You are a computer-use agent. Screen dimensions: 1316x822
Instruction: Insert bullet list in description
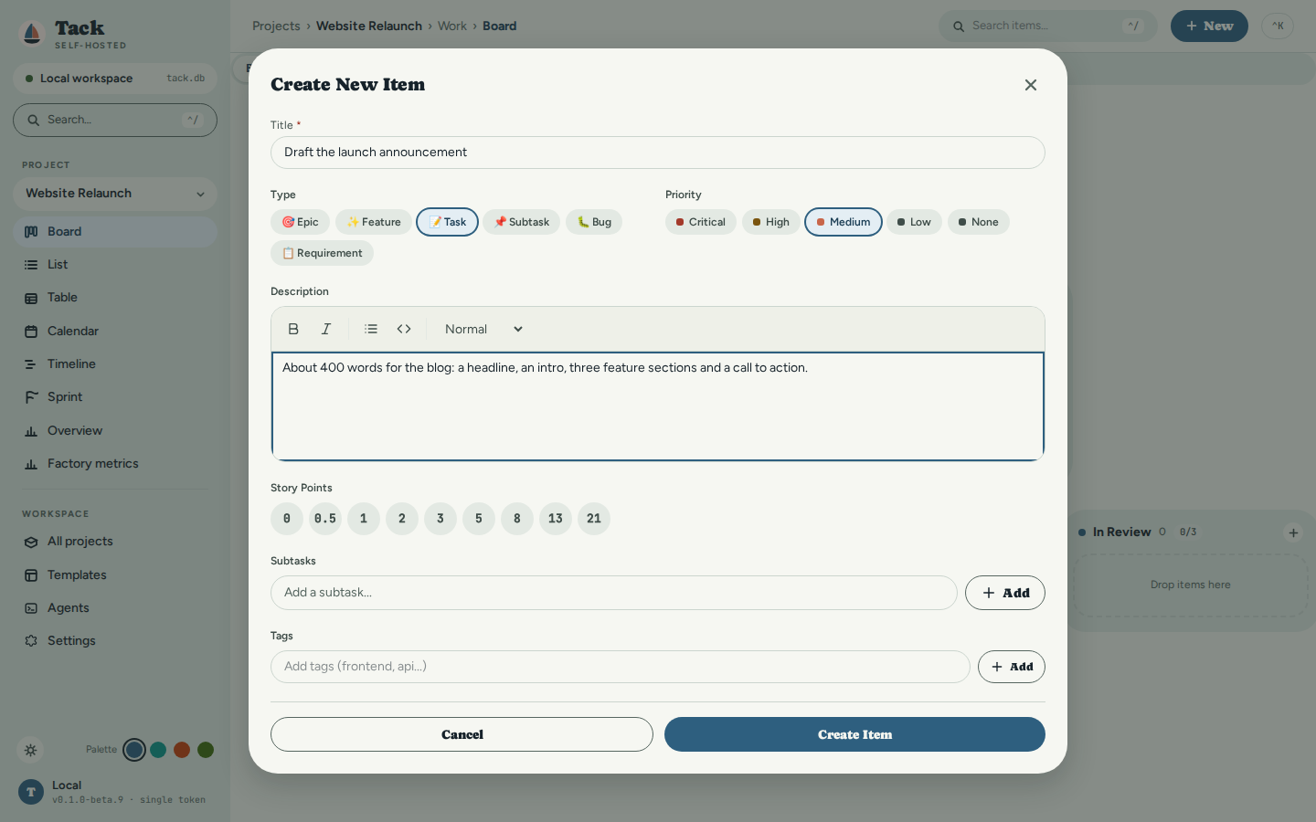click(371, 329)
